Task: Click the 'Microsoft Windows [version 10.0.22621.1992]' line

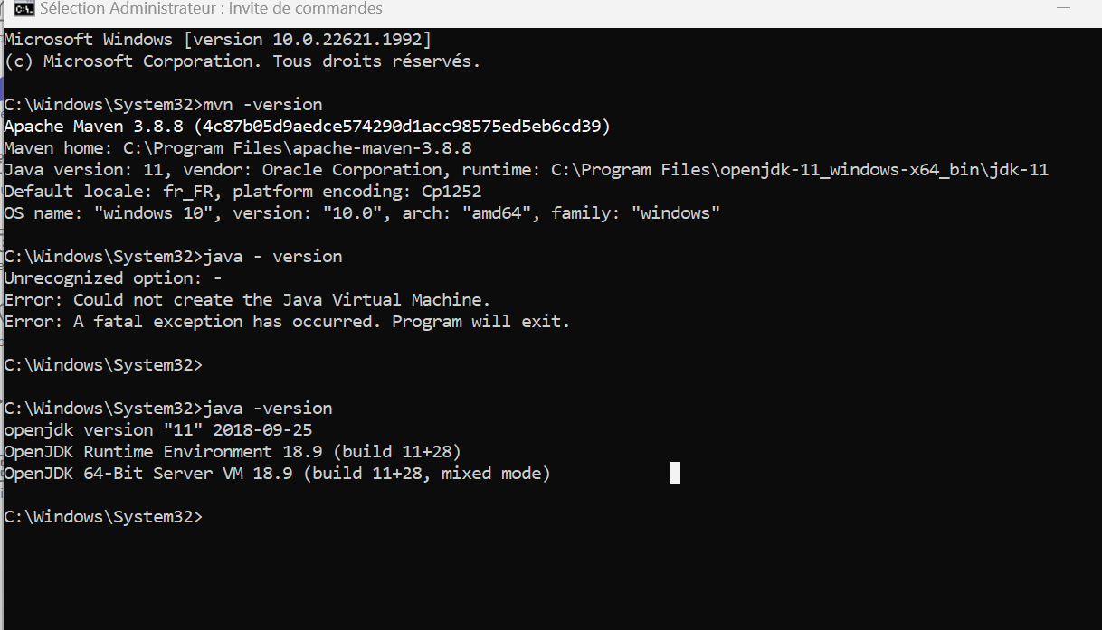Action: click(218, 40)
